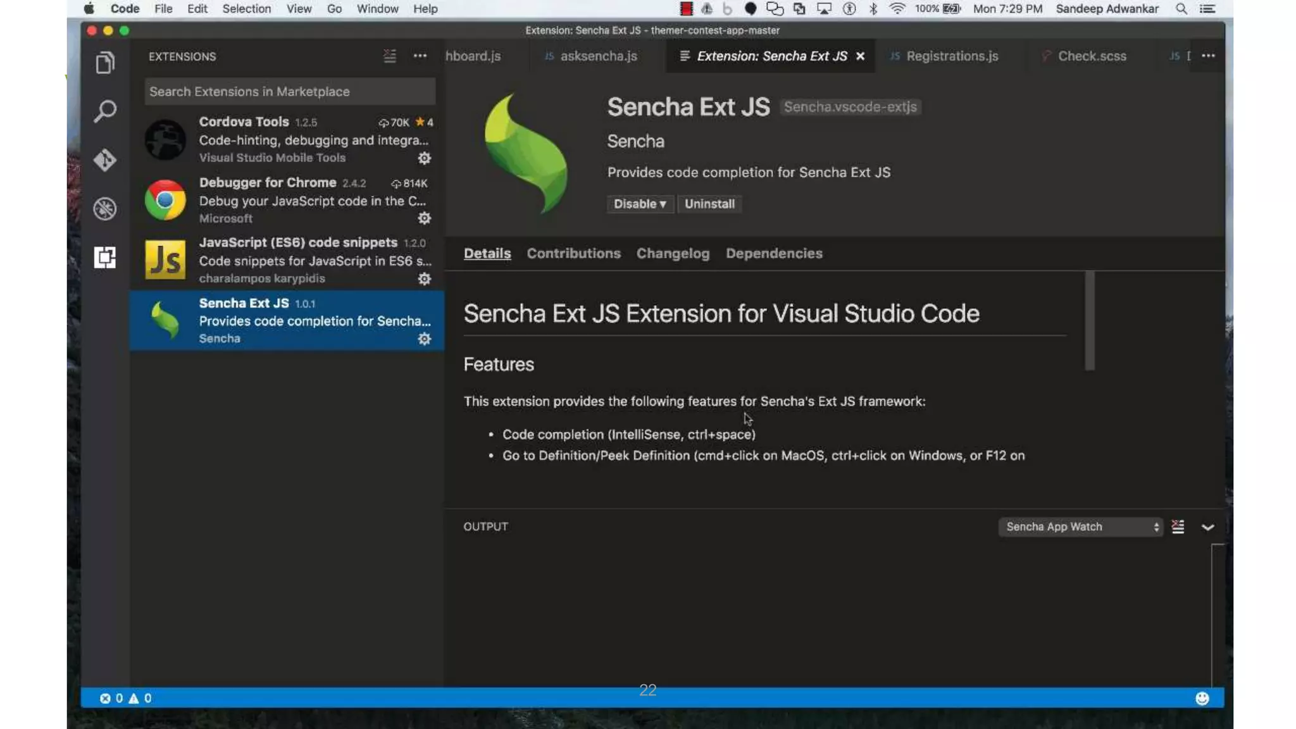Open the Source Control git icon
Image resolution: width=1296 pixels, height=729 pixels.
coord(105,159)
